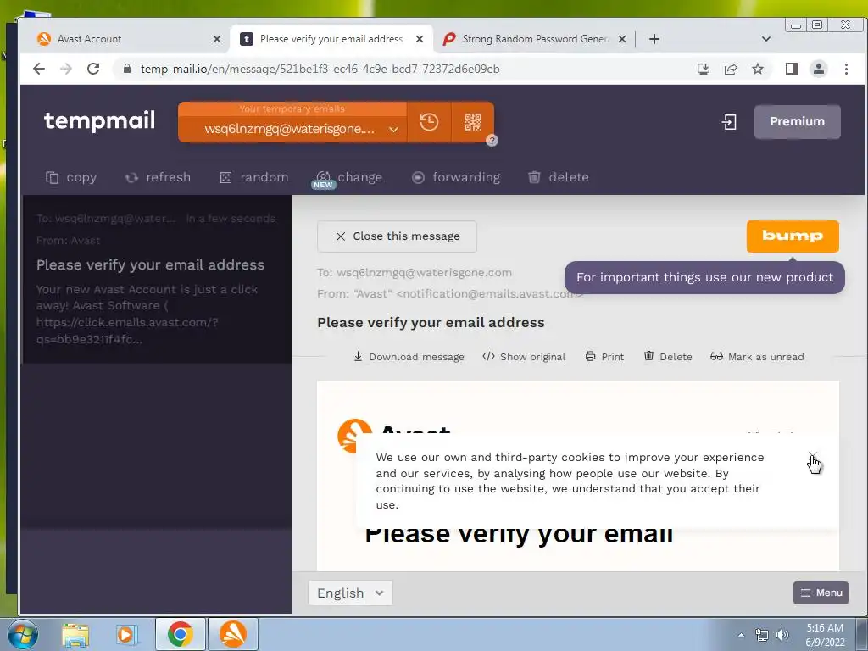This screenshot has height=651, width=868.
Task: Launch media player from taskbar
Action: 126,634
